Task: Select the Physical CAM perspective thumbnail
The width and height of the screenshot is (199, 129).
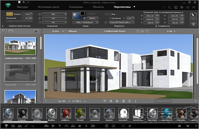Action: (x=20, y=72)
